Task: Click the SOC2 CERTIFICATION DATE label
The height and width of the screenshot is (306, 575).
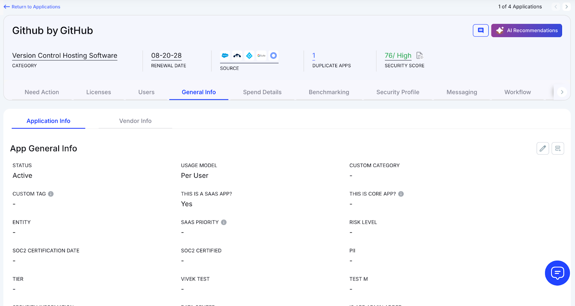Action: [46, 251]
